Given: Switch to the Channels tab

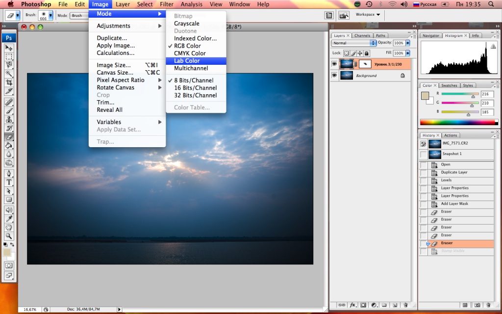Looking at the screenshot, I should (x=362, y=36).
